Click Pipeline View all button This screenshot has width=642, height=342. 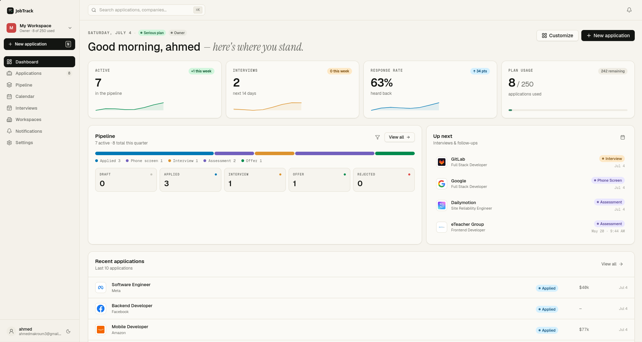(x=399, y=137)
